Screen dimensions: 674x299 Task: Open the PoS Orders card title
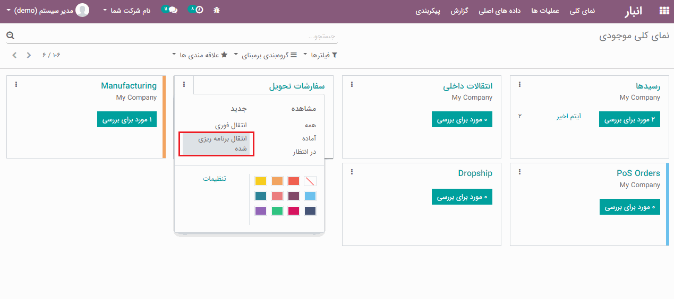point(638,173)
